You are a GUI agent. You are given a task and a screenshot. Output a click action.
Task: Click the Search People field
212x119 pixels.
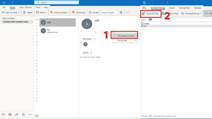109,12
